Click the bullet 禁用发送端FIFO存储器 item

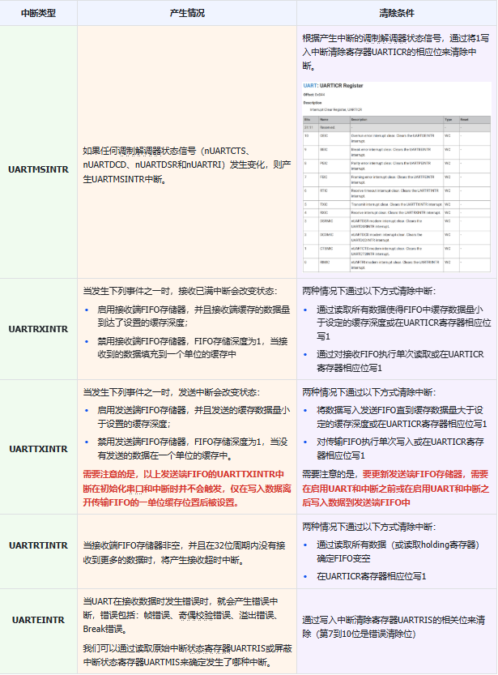pyautogui.click(x=192, y=449)
